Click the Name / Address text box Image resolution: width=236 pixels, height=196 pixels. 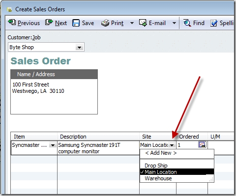(54, 96)
